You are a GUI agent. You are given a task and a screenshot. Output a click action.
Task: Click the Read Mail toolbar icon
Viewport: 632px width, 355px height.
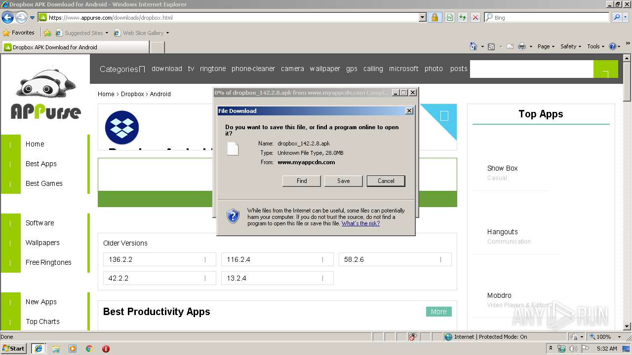[510, 46]
